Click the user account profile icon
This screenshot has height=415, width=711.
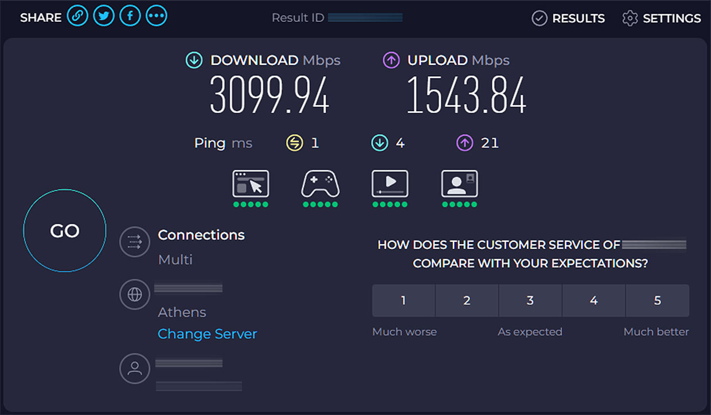click(x=135, y=369)
